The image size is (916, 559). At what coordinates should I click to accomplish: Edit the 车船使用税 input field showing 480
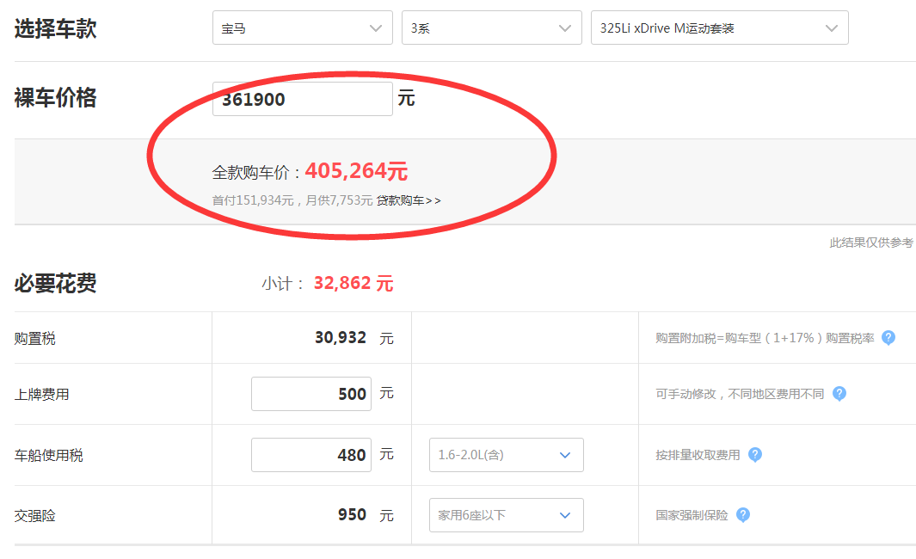pos(311,454)
